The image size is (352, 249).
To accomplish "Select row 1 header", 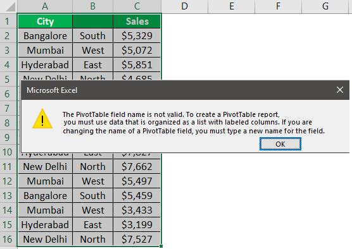I will tap(8, 21).
